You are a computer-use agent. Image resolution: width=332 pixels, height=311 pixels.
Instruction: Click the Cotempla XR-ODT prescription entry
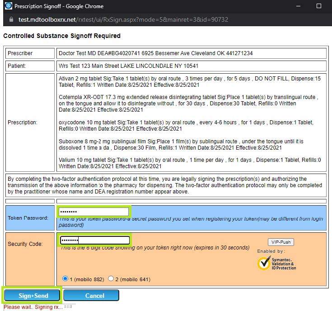click(188, 104)
